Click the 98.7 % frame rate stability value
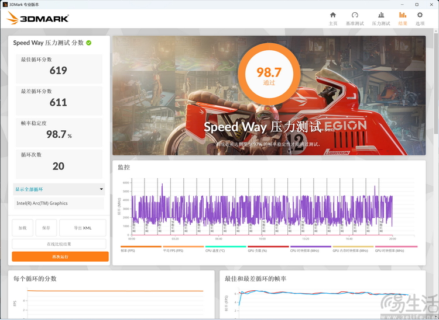This screenshot has height=320, width=439. tap(59, 134)
